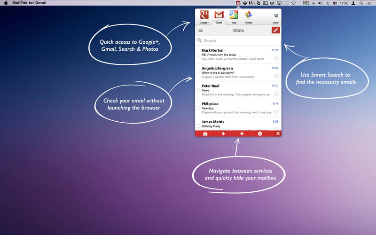Open the user account silhouette icon
The image size is (376, 235).
[353, 3]
